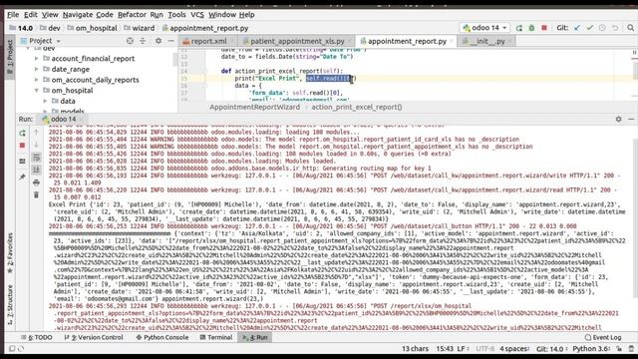Locate current file in Project panel
Viewport: 638px width, 359px height.
coord(130,41)
